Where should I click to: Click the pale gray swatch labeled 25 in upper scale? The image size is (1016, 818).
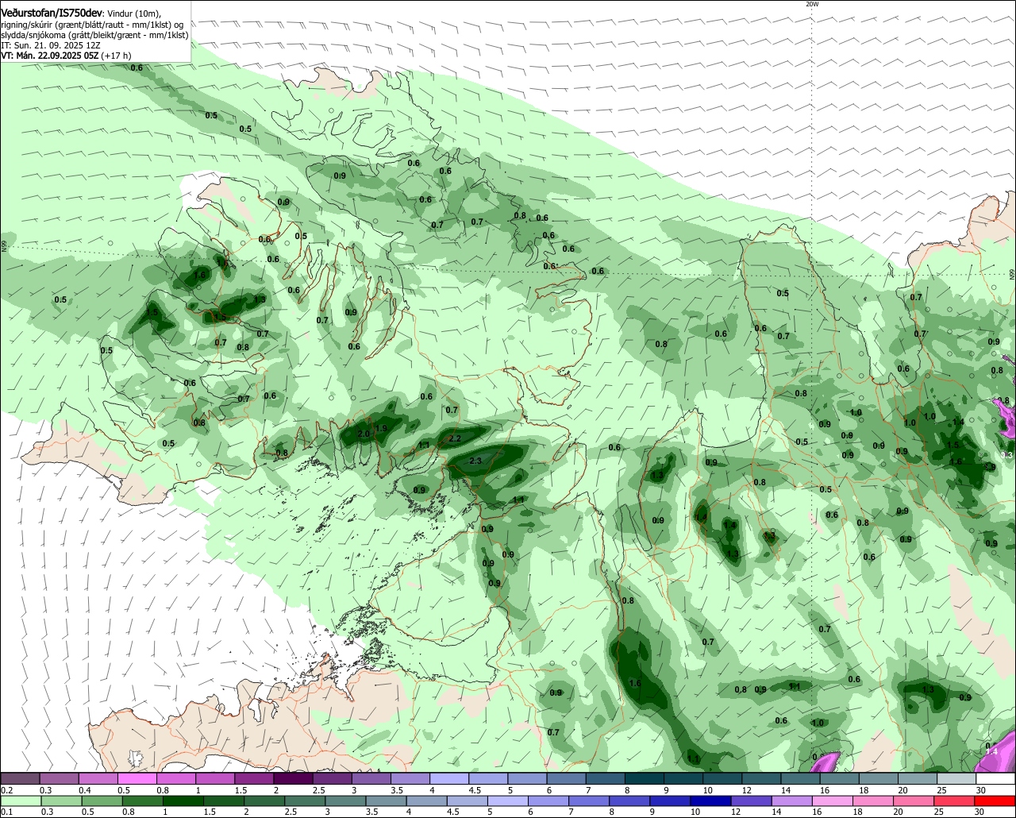956,779
